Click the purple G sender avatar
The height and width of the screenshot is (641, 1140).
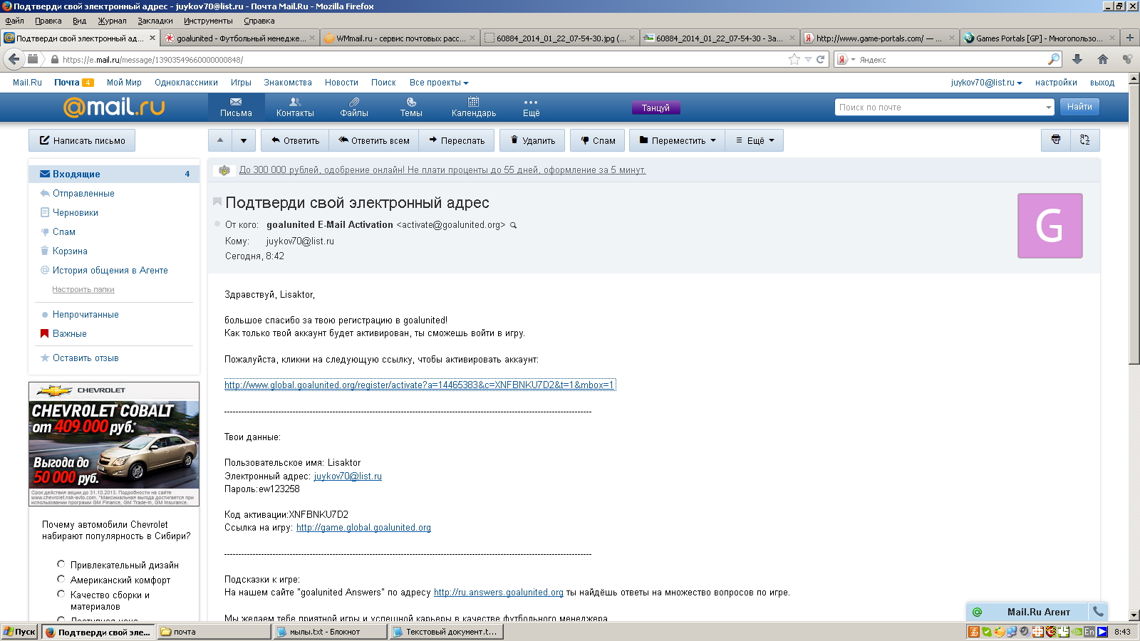[x=1050, y=226]
